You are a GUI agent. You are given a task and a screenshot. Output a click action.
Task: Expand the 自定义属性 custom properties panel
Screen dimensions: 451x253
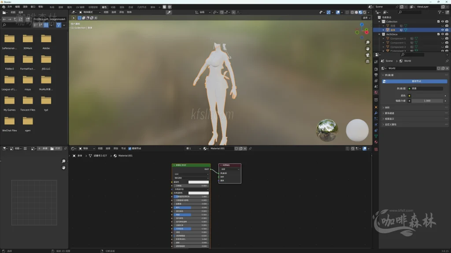point(390,124)
